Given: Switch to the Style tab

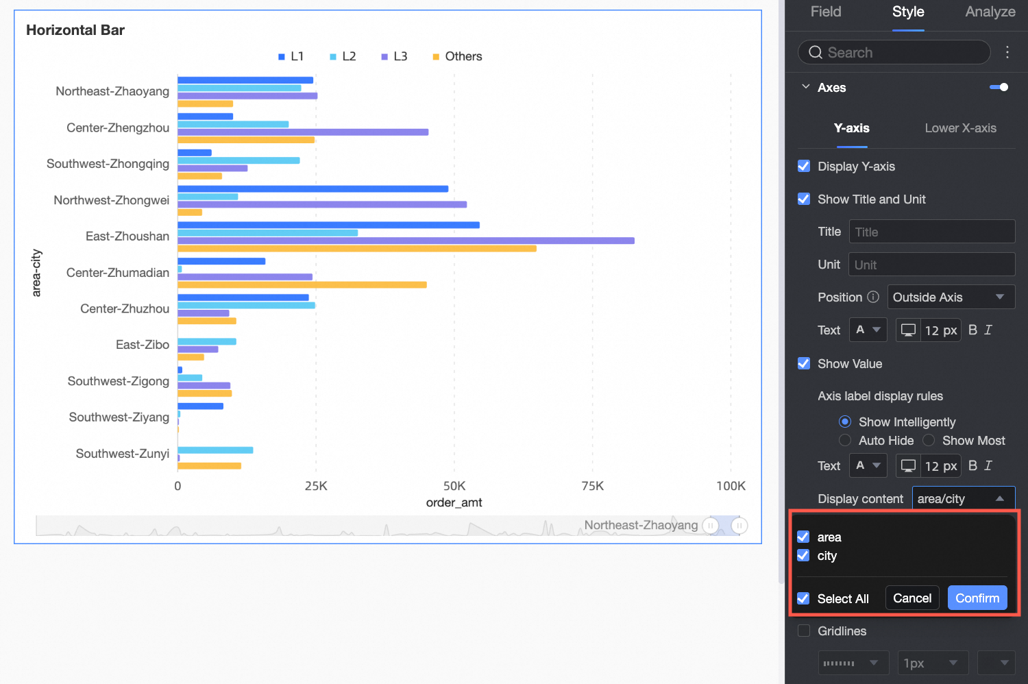Looking at the screenshot, I should coord(908,12).
